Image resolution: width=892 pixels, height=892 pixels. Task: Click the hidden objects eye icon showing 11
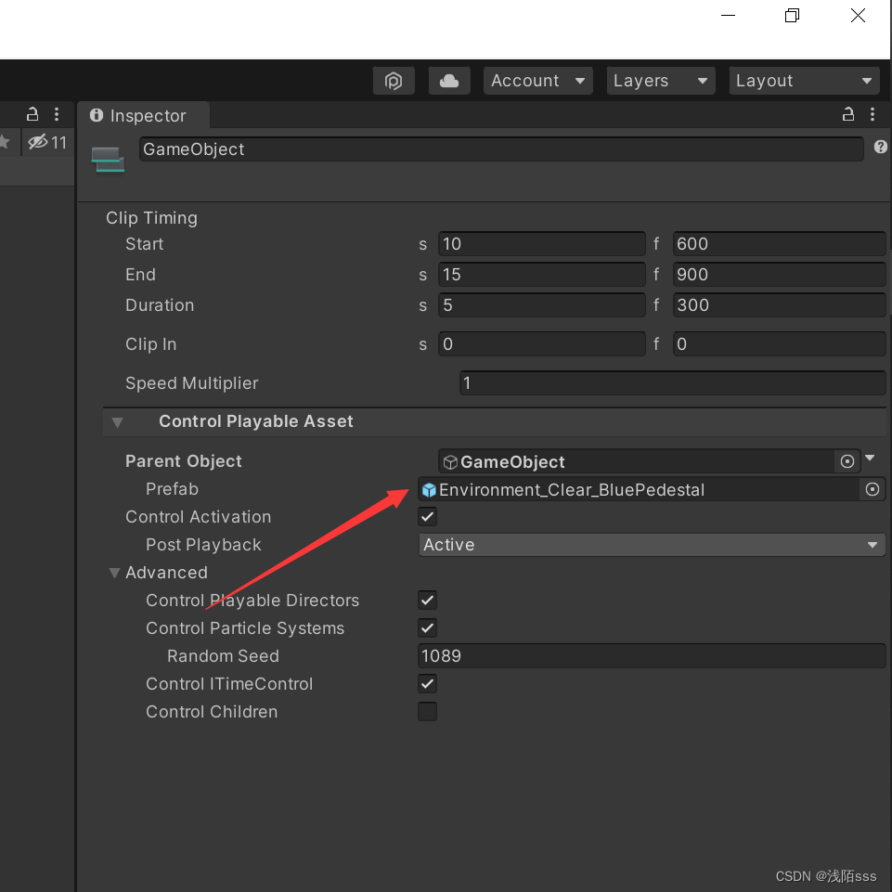pos(40,142)
